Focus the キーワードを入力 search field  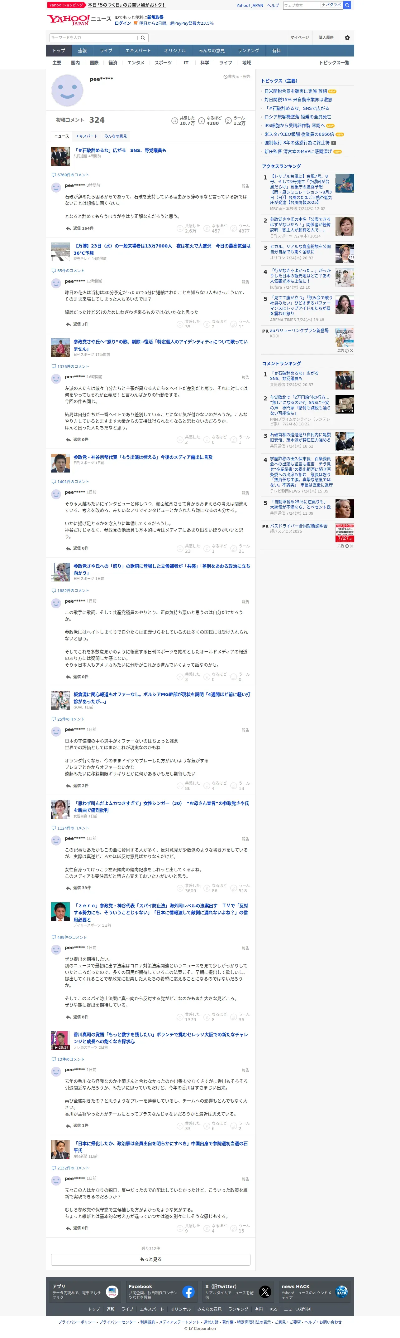click(x=93, y=37)
